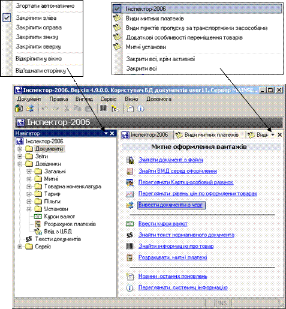This screenshot has height=309, width=286.
Task: Open the 'Знайти ВМД серед оформлених' link
Action: [x=177, y=171]
